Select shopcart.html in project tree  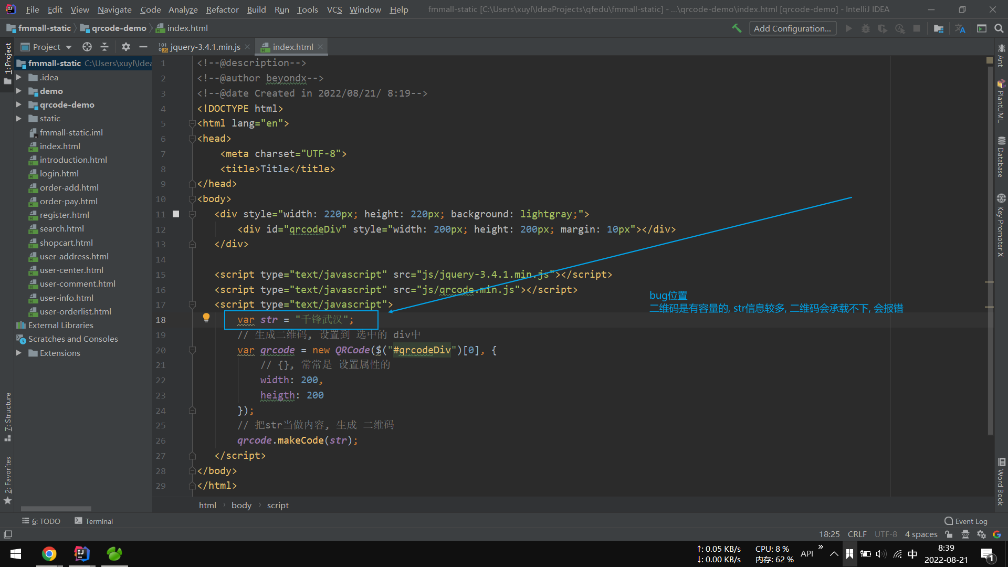point(66,243)
